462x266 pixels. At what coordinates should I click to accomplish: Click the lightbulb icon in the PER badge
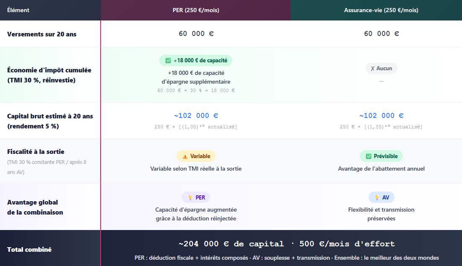(x=190, y=197)
